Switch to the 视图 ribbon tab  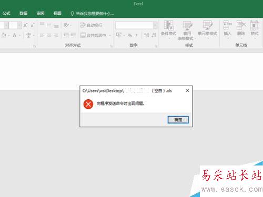[57, 13]
